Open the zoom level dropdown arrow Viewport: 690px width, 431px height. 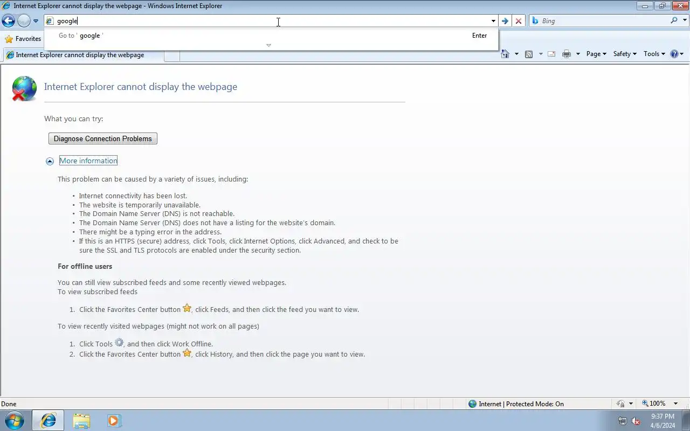tap(676, 404)
